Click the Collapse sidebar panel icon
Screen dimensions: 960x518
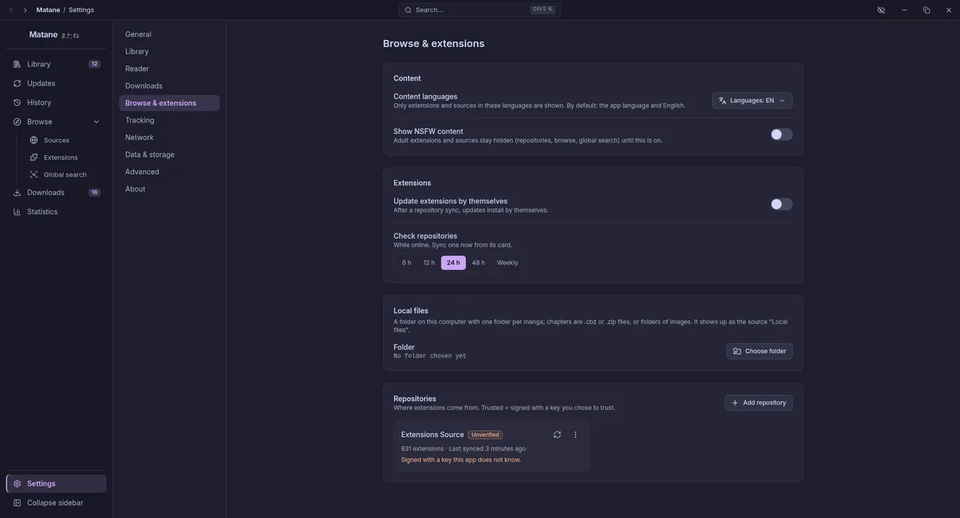pos(17,503)
